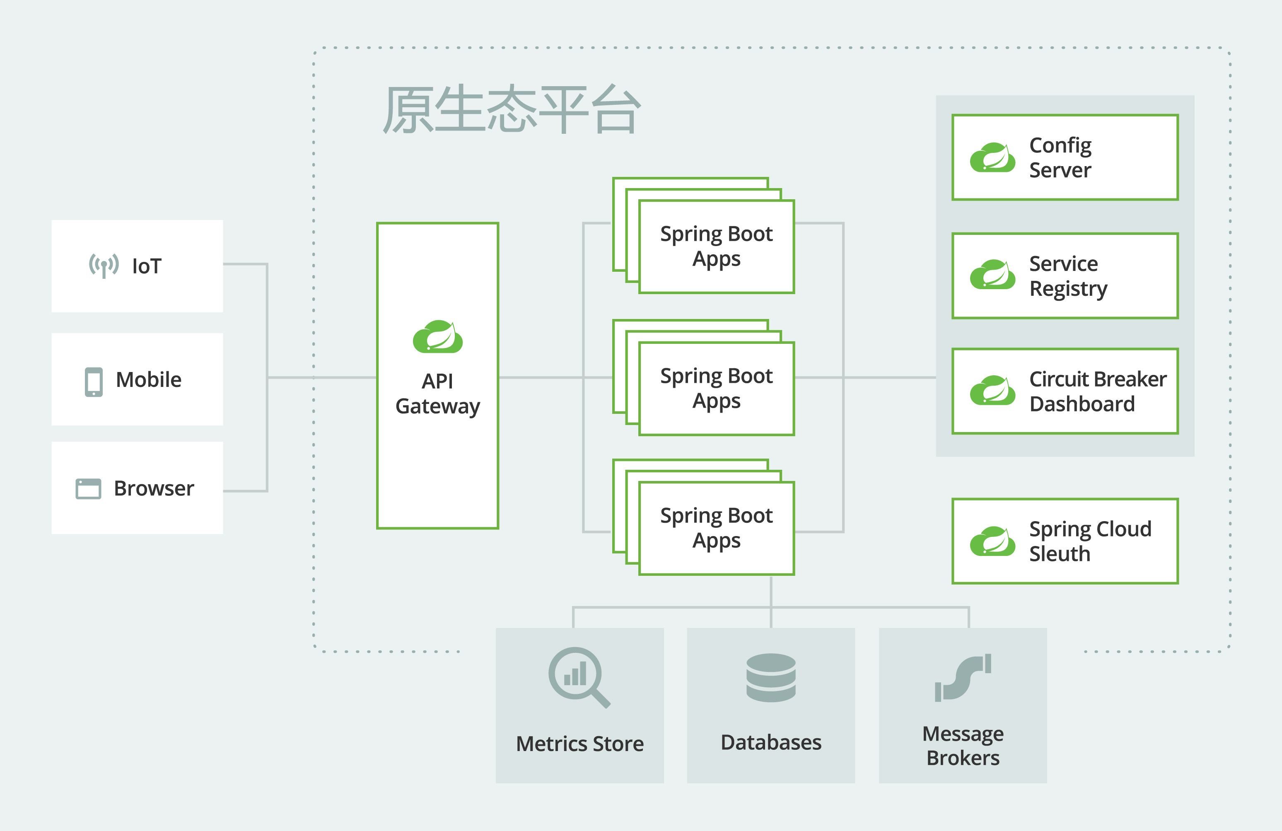Click the Mobile phone icon
The width and height of the screenshot is (1282, 831).
[x=94, y=382]
